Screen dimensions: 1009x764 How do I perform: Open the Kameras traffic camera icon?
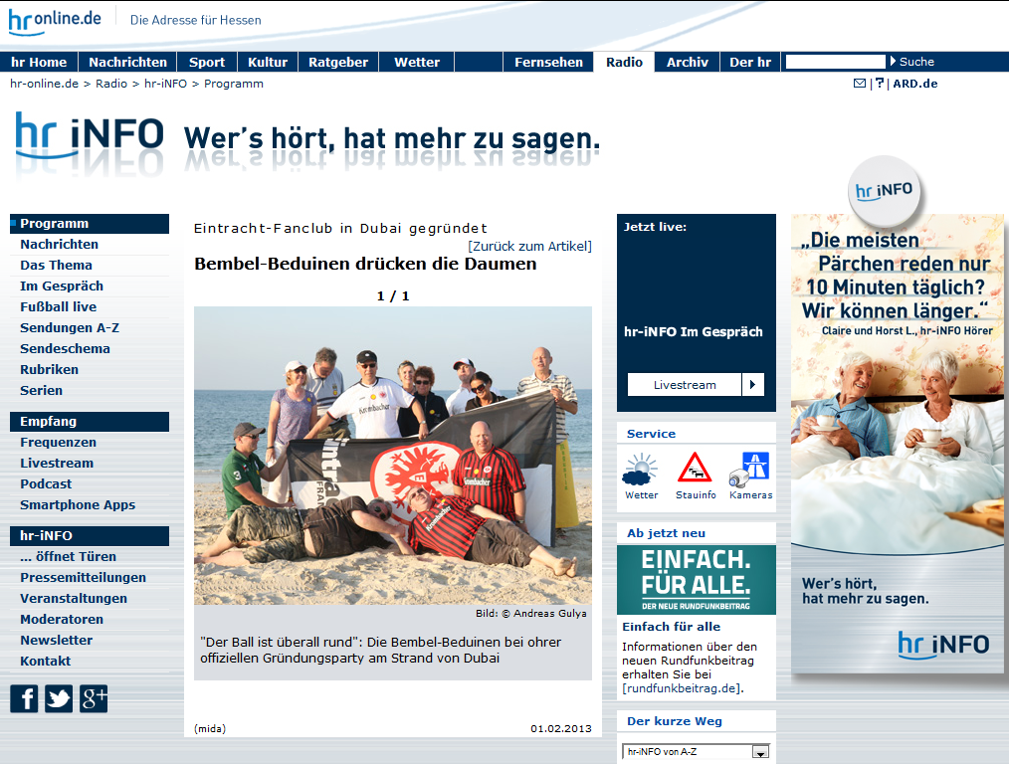point(750,469)
